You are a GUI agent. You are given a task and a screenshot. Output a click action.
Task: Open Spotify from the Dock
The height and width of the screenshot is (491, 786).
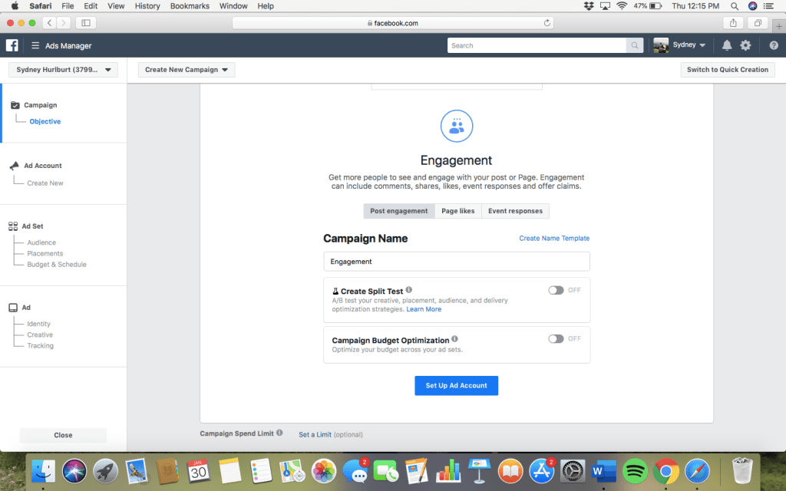[x=636, y=470]
